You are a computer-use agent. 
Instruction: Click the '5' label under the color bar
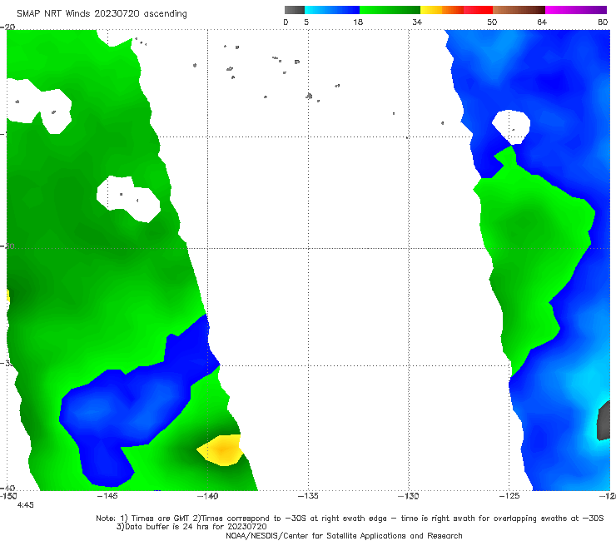pyautogui.click(x=306, y=22)
